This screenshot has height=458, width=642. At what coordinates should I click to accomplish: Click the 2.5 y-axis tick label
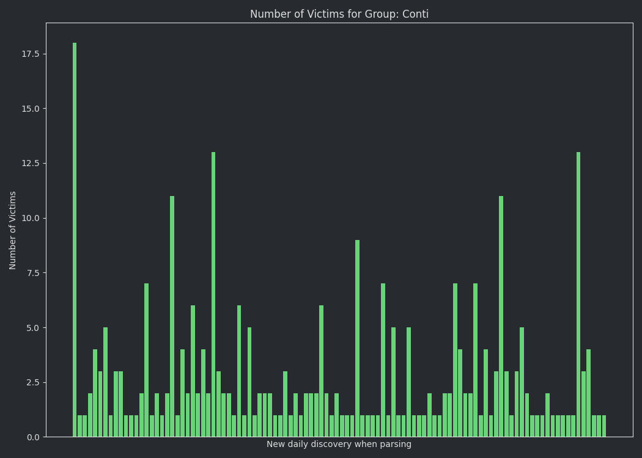tap(33, 383)
